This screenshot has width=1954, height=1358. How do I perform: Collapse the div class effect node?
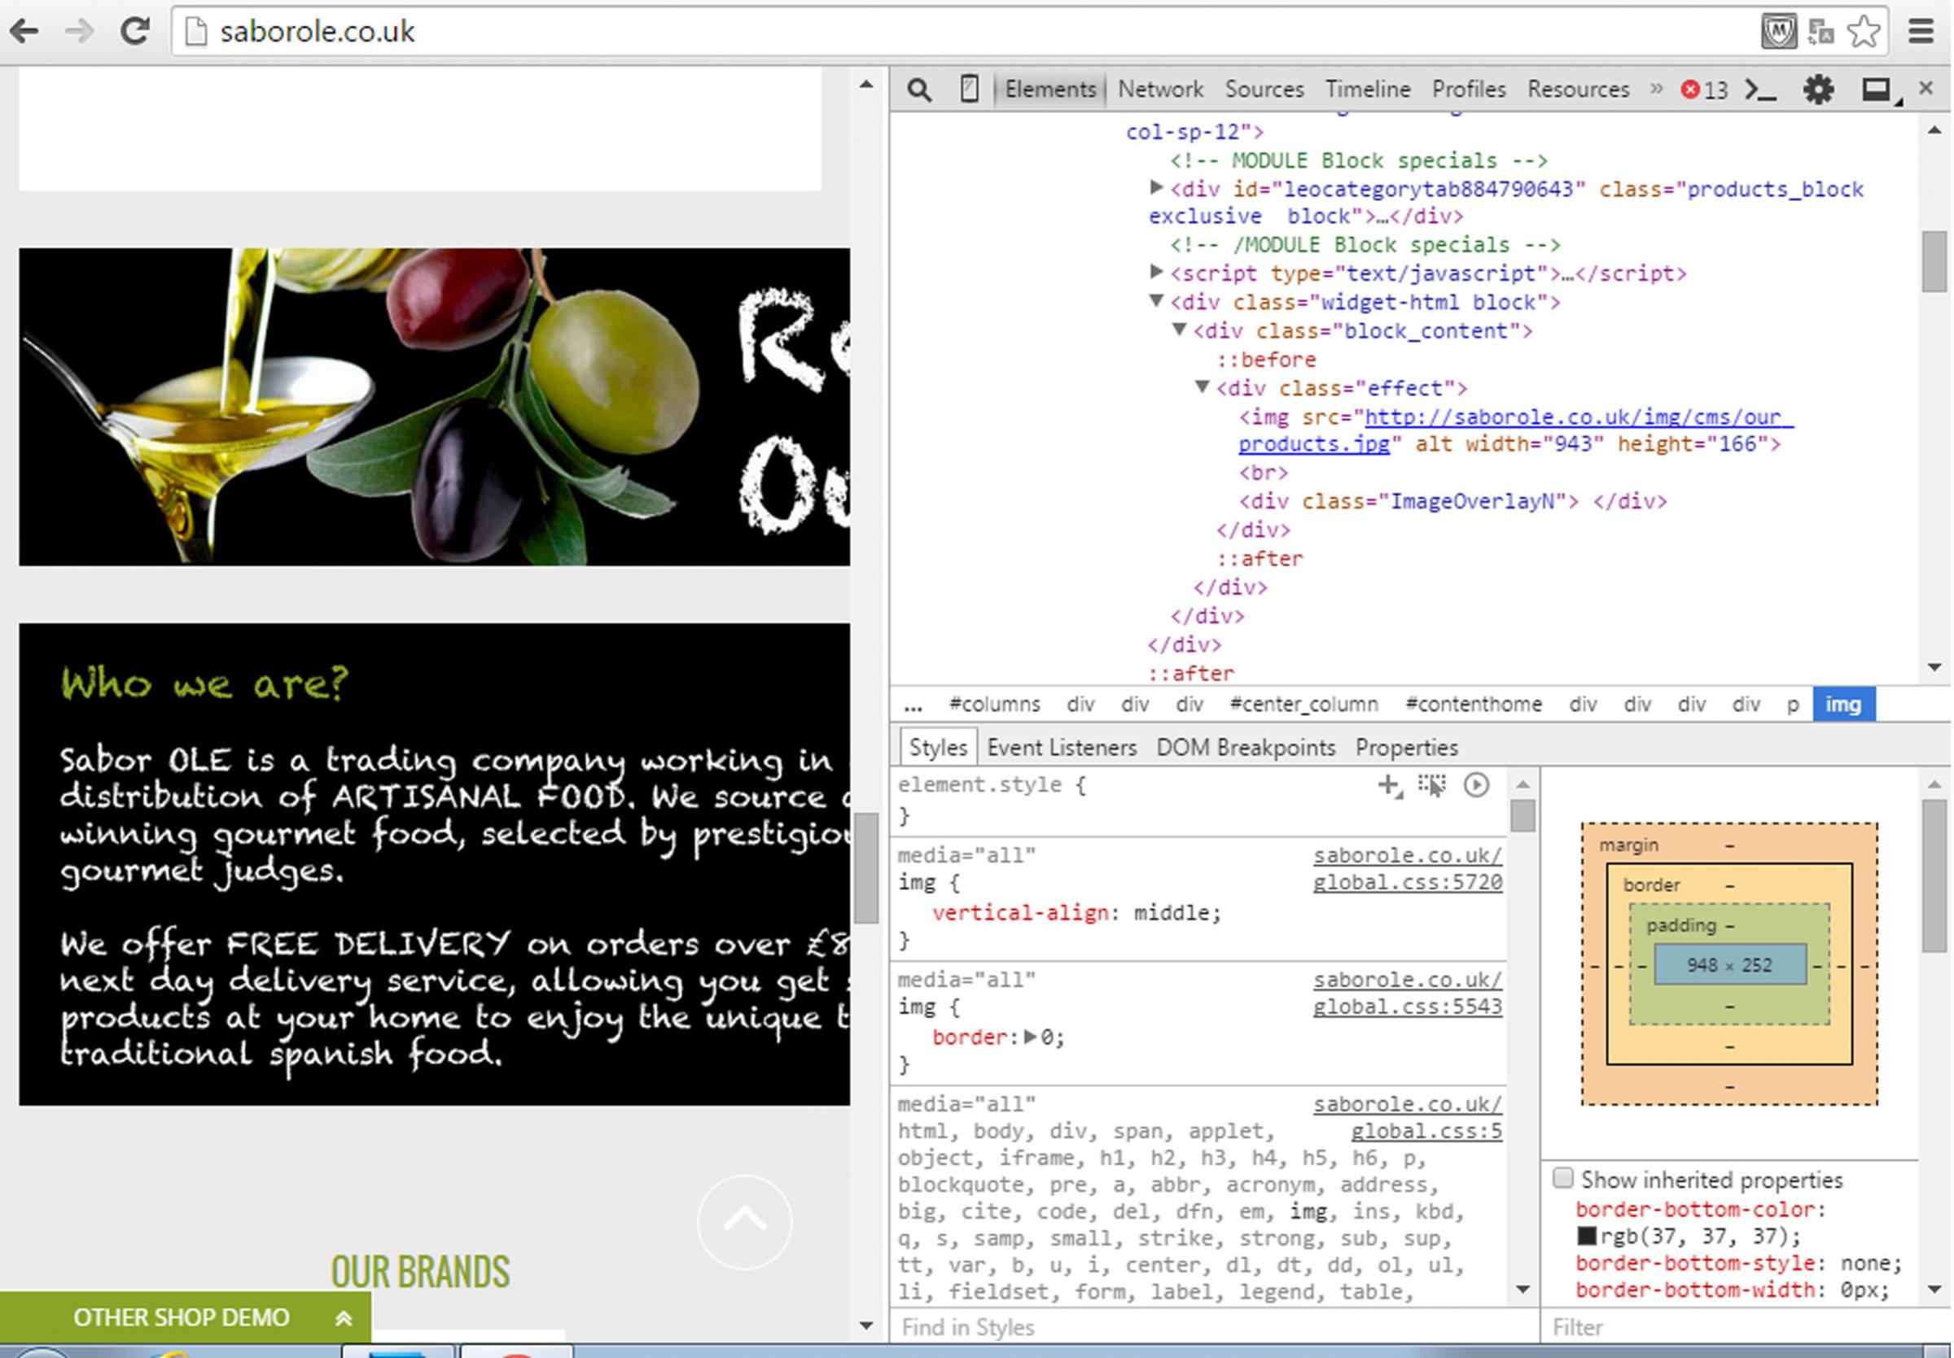click(1202, 387)
